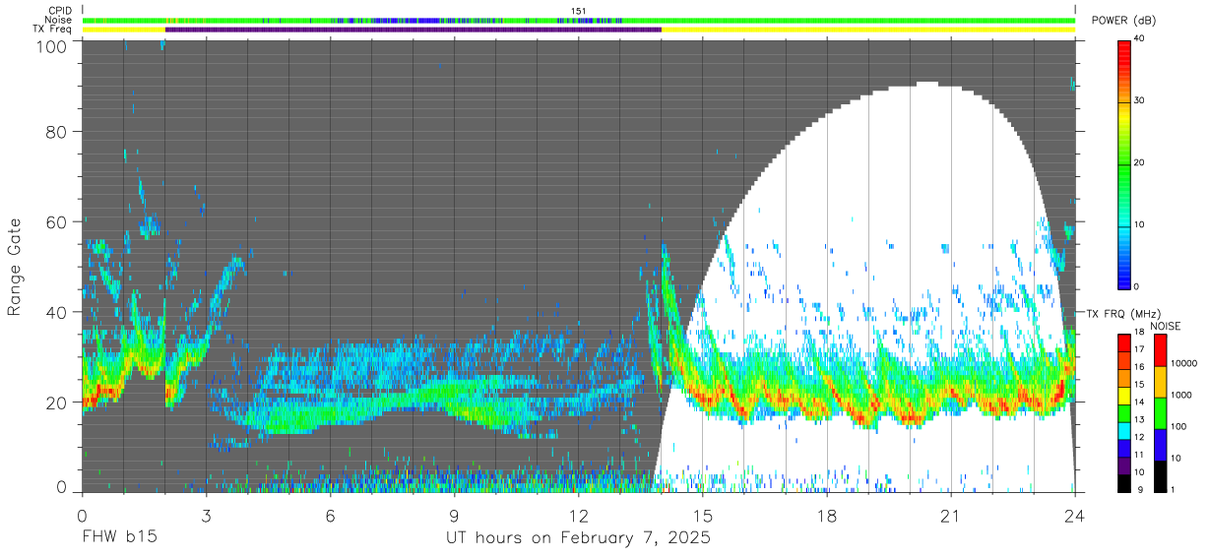
Task: Click the CPID value '151'
Action: click(578, 11)
